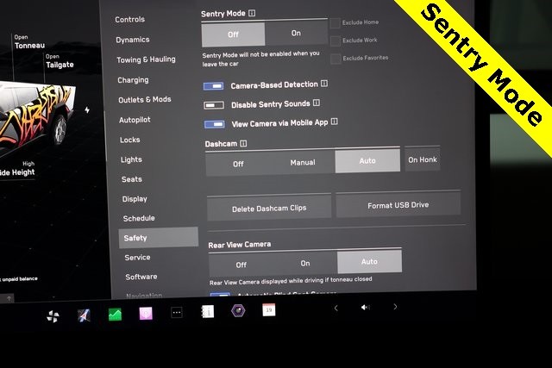This screenshot has width=552, height=368.
Task: Open Autopilot menu section
Action: (x=135, y=120)
